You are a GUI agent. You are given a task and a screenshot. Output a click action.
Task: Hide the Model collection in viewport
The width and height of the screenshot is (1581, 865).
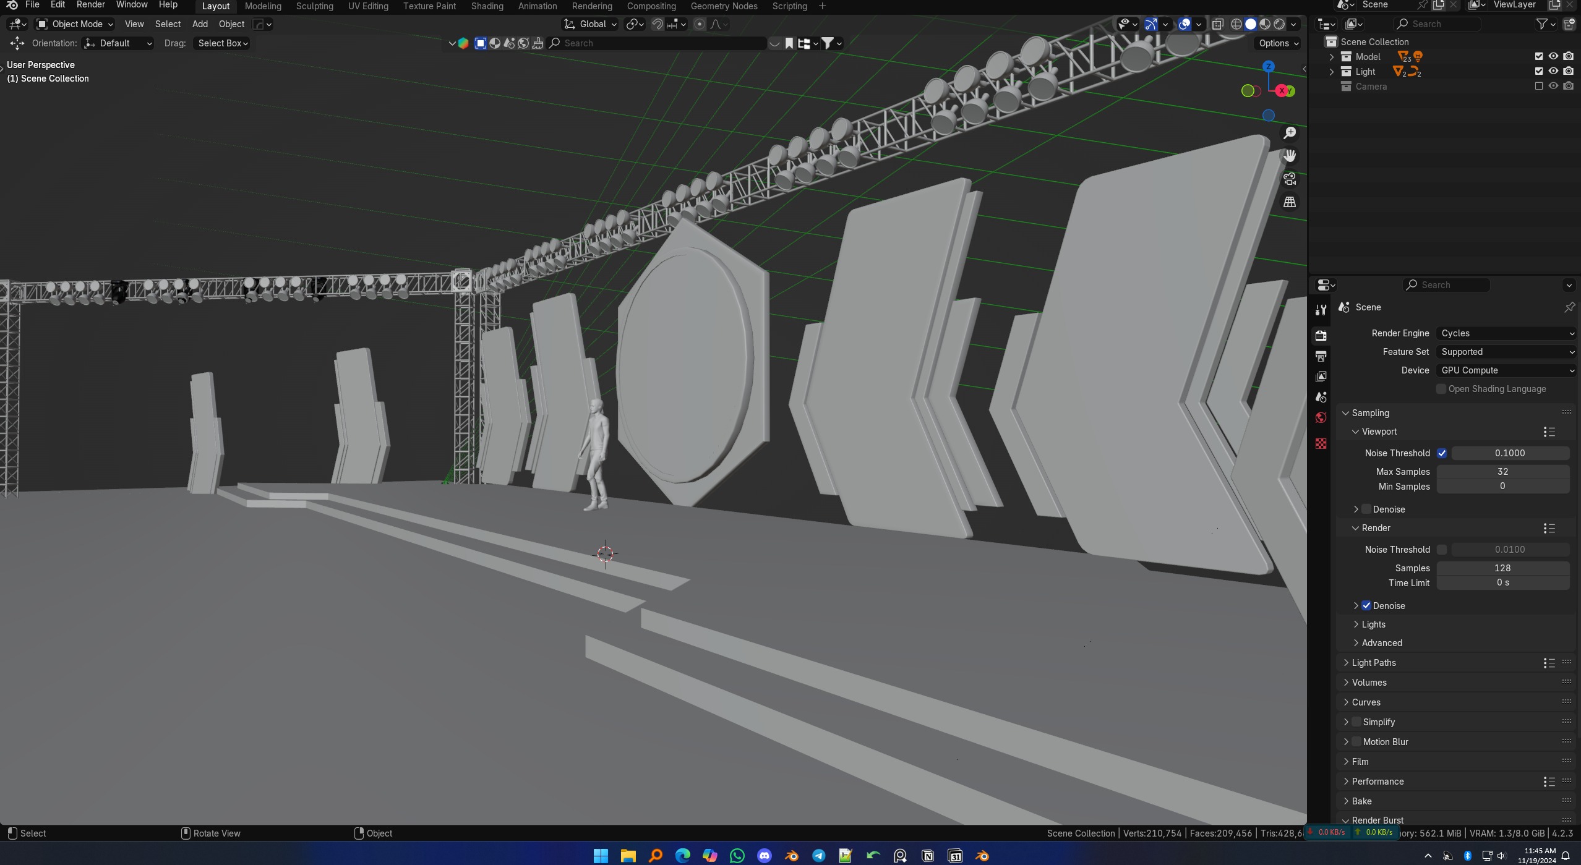point(1553,56)
